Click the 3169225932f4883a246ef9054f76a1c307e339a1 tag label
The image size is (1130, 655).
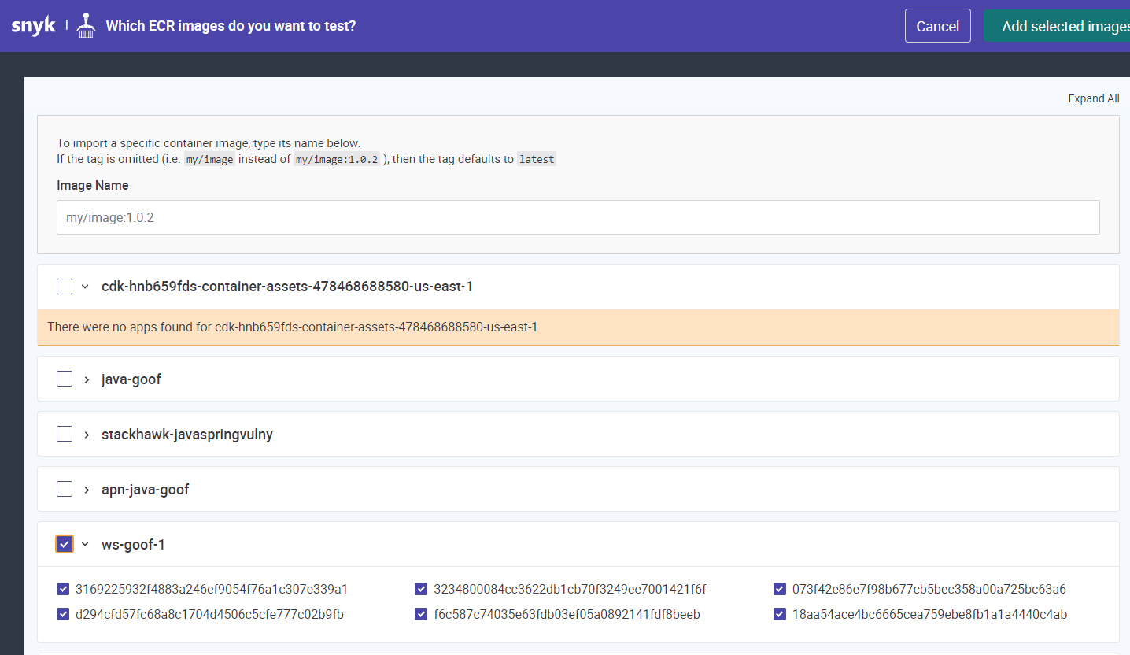click(212, 589)
